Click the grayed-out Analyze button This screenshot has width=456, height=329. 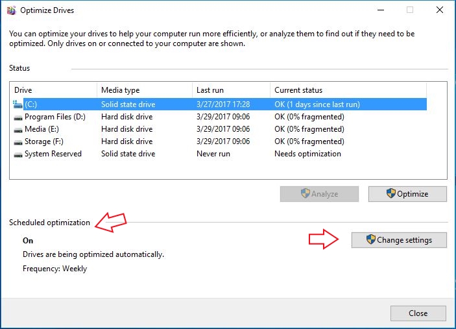point(319,194)
